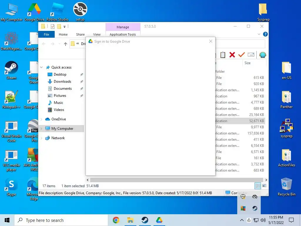This screenshot has height=226, width=301.
Task: Open the Panther folder on the desktop
Action: (x=286, y=99)
